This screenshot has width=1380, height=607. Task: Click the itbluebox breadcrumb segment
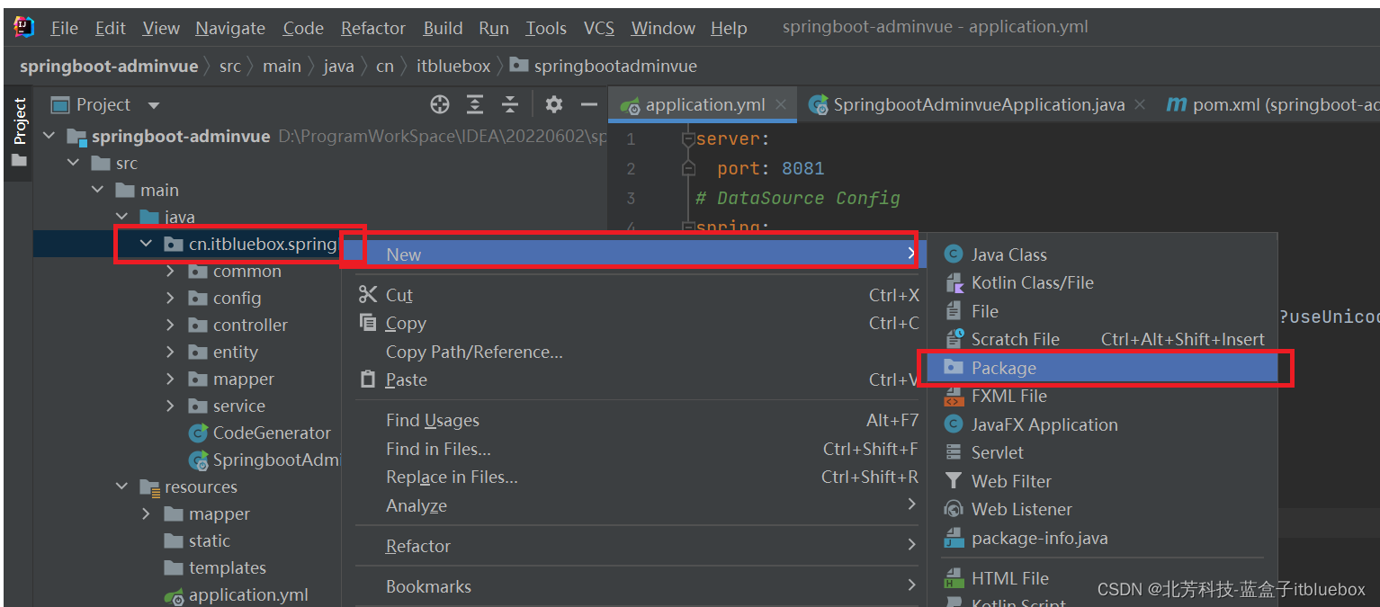tap(453, 66)
